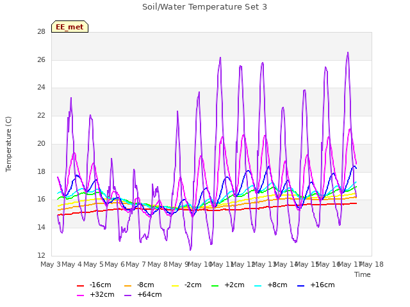410x307 pixels.
Task: Click the May 4 x-axis tick label
Action: pos(72,264)
